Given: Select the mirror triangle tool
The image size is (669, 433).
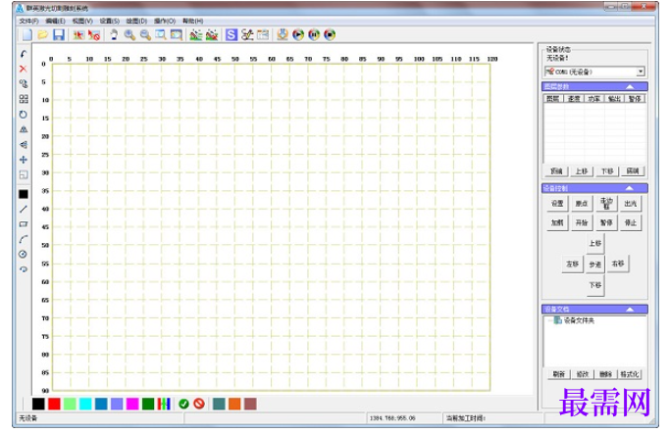Looking at the screenshot, I should [x=24, y=129].
